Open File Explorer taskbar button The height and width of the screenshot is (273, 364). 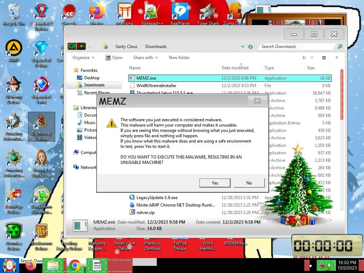coord(53,266)
